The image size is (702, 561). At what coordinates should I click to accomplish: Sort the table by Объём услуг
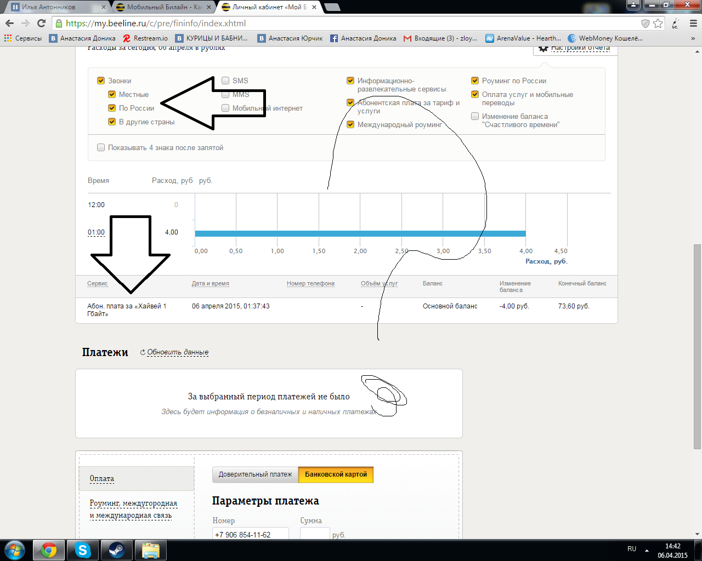pos(379,283)
